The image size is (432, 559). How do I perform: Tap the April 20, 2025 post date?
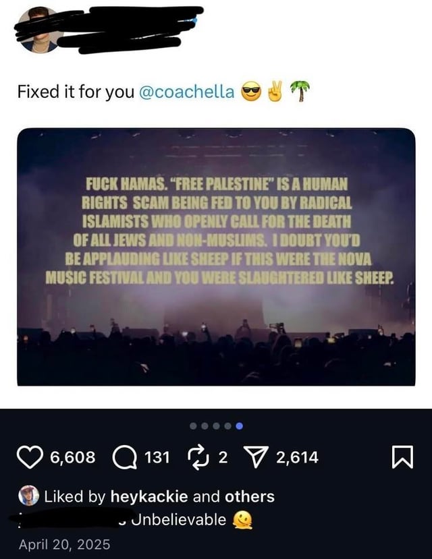point(65,543)
